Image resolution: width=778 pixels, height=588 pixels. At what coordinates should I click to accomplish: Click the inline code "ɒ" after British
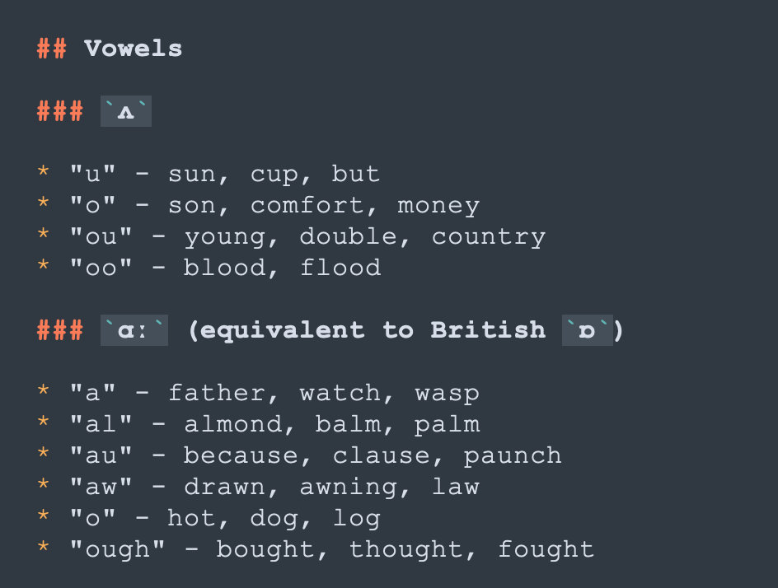point(587,331)
